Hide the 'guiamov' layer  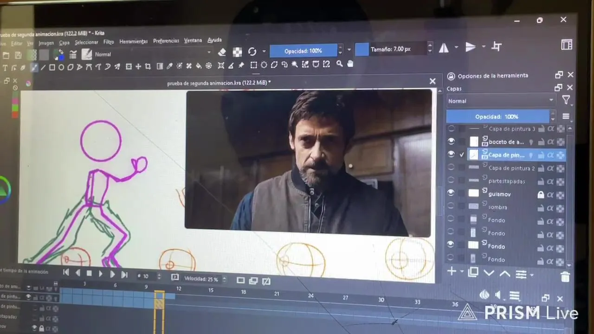(x=451, y=193)
